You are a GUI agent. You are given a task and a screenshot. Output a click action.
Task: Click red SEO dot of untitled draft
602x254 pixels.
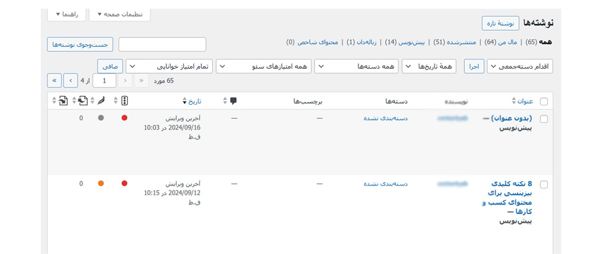coord(124,118)
